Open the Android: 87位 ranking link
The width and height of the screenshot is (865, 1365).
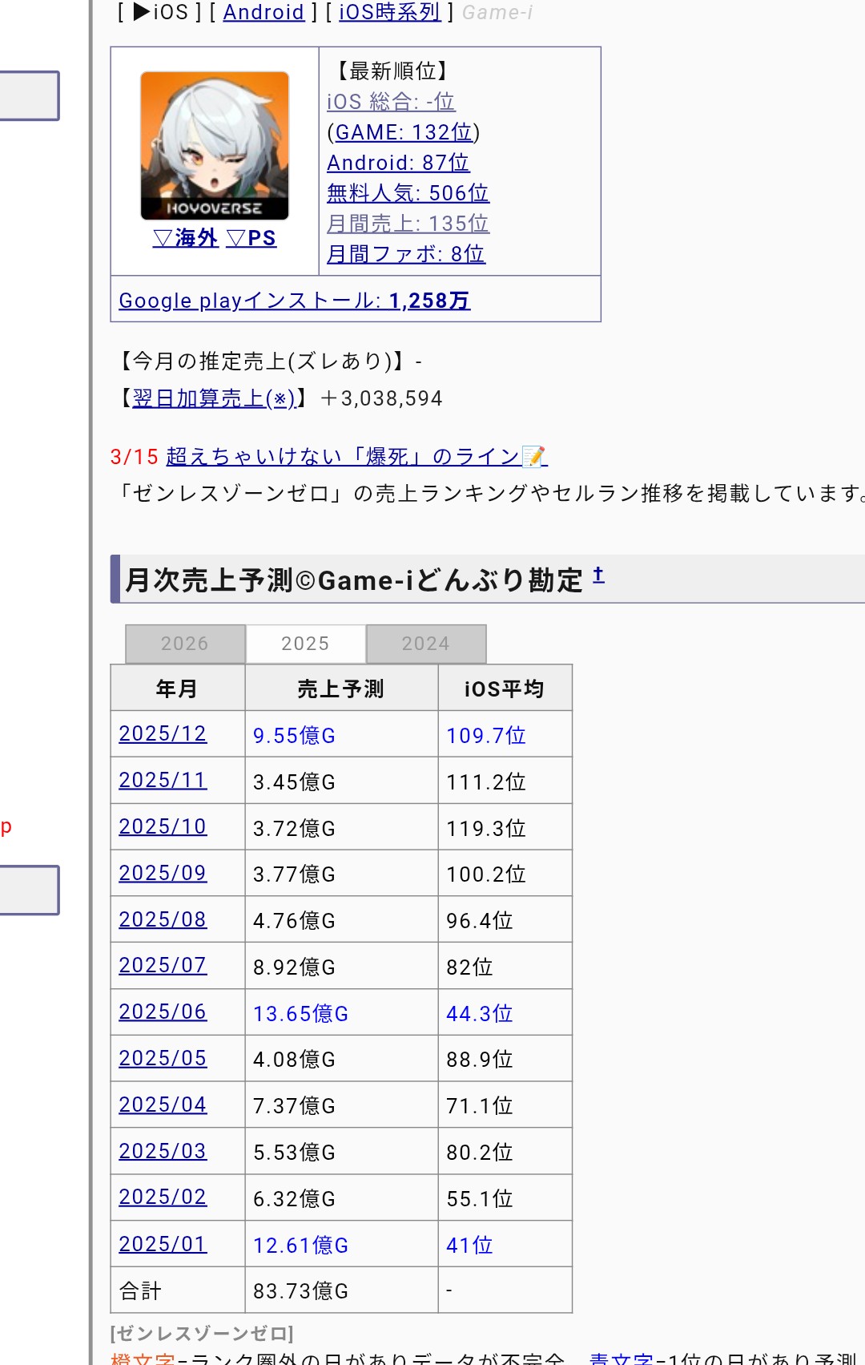tap(398, 163)
